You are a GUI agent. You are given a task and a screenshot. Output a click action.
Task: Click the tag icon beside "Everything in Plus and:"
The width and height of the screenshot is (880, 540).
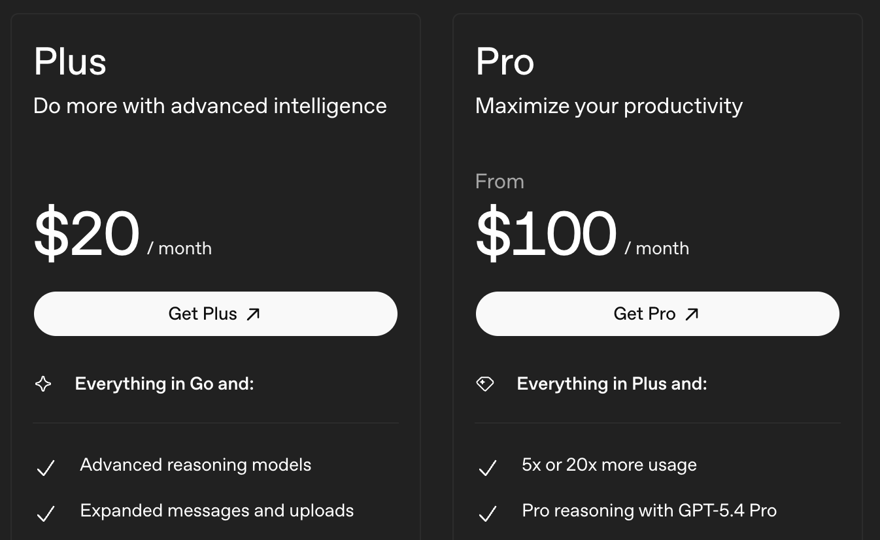tap(485, 384)
